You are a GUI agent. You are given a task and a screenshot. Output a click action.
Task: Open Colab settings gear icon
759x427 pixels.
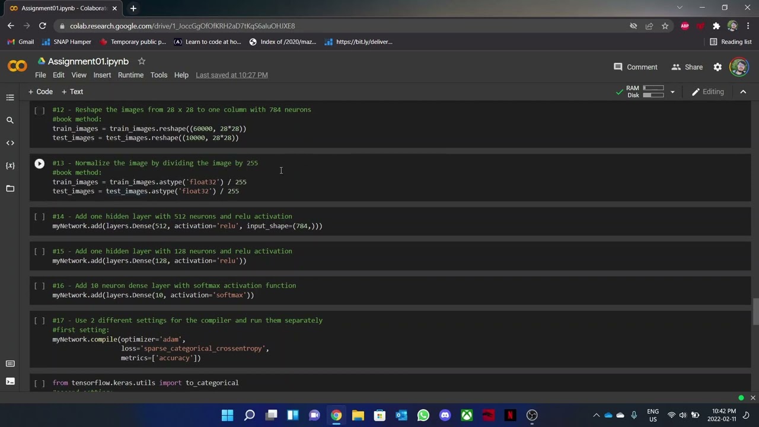[x=717, y=67]
